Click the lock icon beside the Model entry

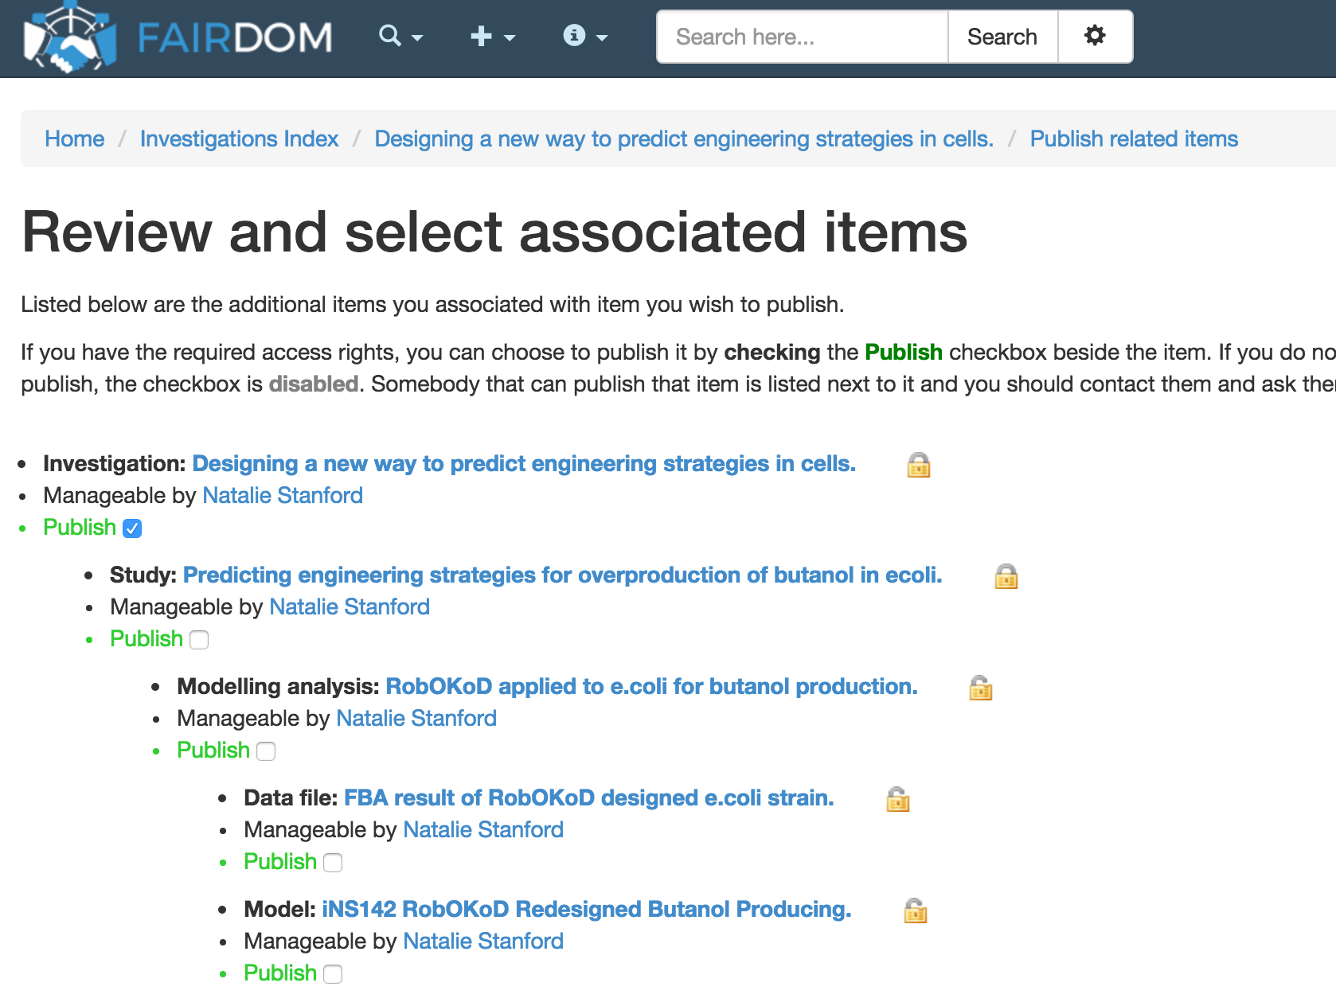tap(915, 910)
